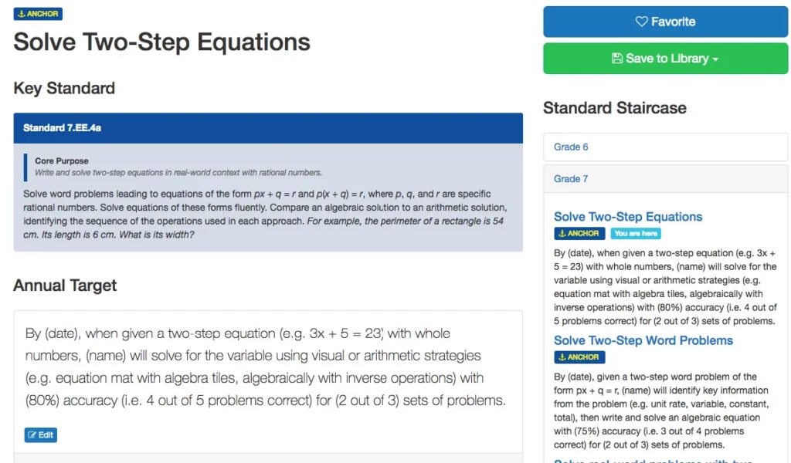Click the Key Standard heading
Screen dimensions: 791x463
click(64, 88)
